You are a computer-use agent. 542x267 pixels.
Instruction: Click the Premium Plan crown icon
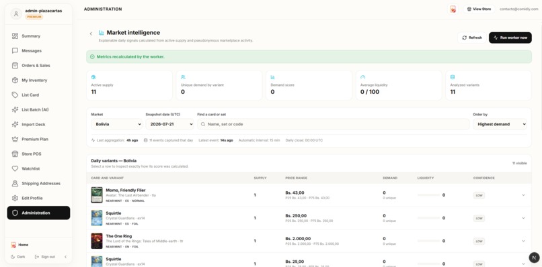tap(15, 139)
